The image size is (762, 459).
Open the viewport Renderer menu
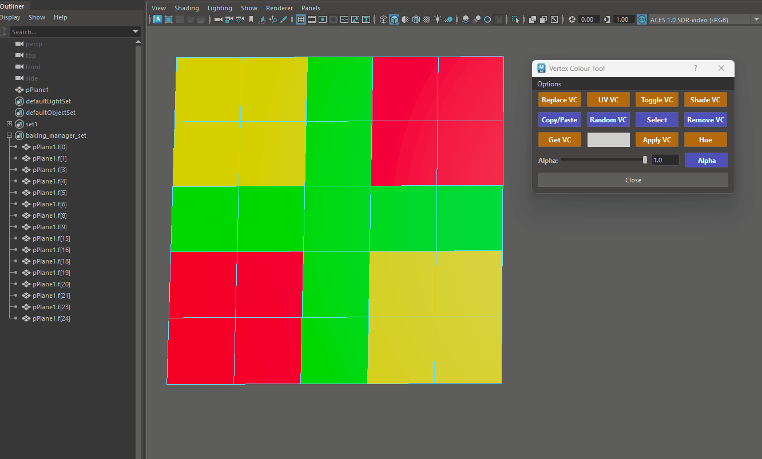click(279, 8)
